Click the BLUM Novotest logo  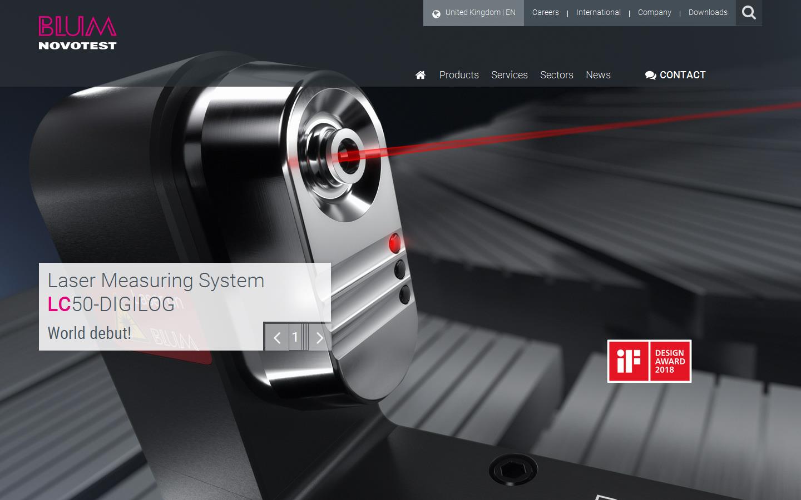pos(77,32)
